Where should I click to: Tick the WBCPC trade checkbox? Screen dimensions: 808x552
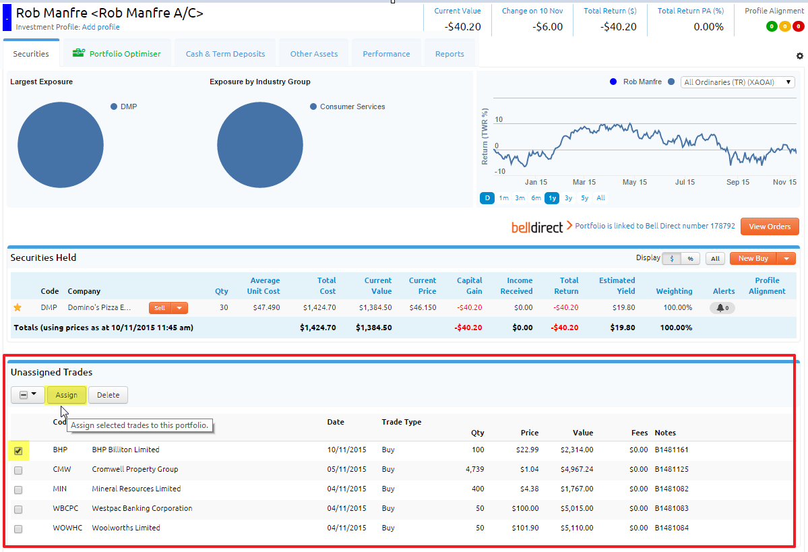19,510
